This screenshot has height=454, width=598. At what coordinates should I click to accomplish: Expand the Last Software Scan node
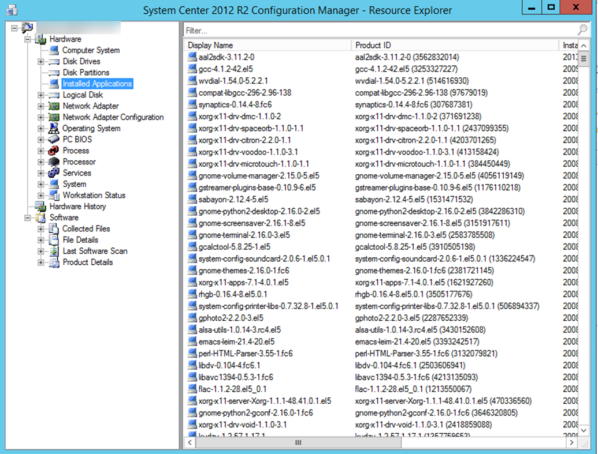41,251
